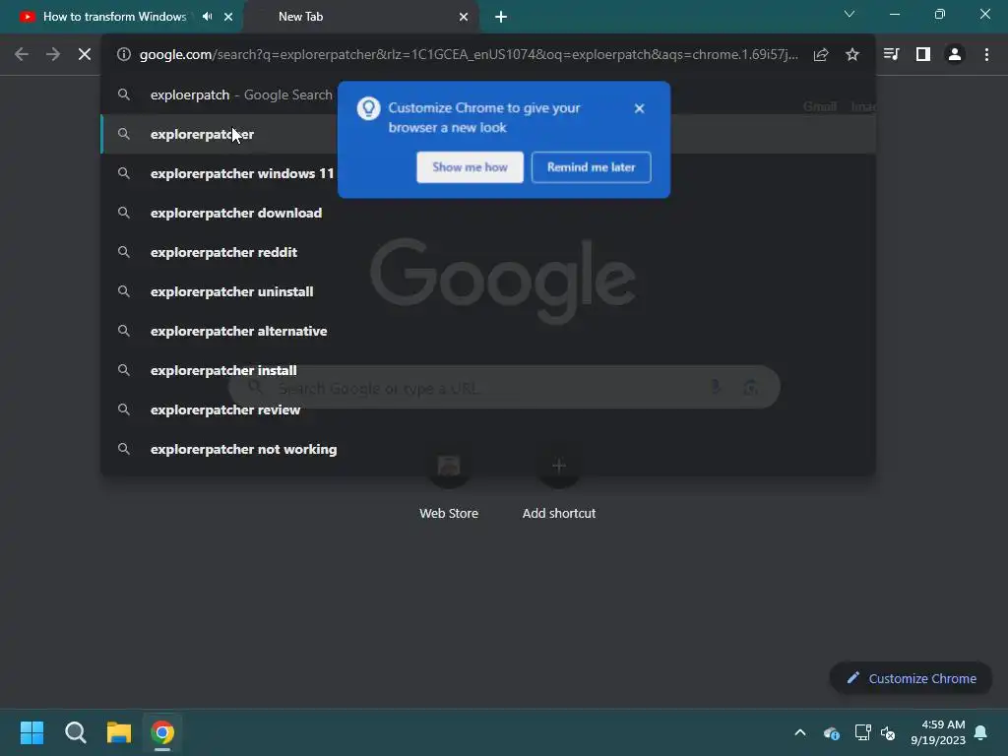
Task: Open the notifications bell icon
Action: 981,732
